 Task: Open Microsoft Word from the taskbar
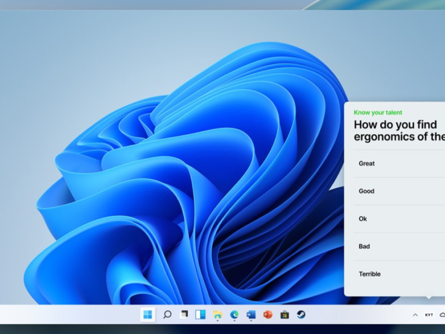(x=251, y=315)
